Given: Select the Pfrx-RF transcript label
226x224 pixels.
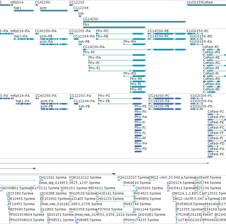Looking at the screenshot, I should pyautogui.click(x=89, y=52).
